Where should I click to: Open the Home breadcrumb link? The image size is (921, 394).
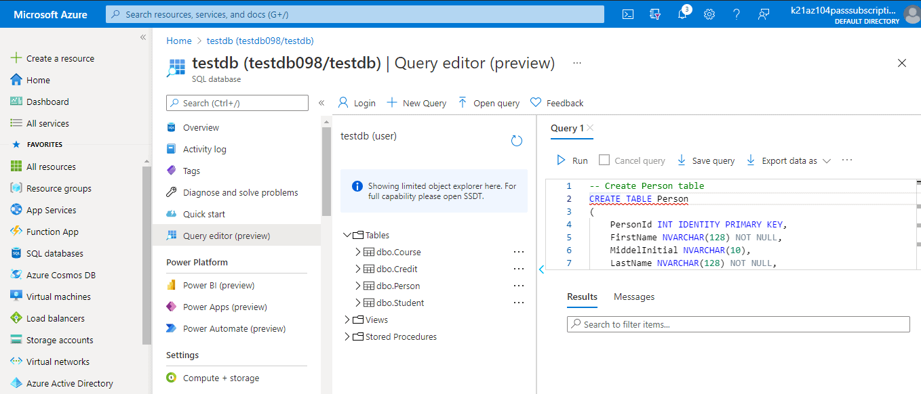(x=178, y=40)
